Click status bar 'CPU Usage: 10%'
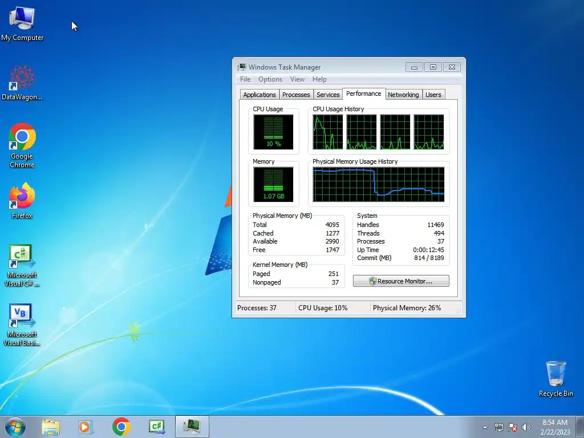The image size is (584, 438). pyautogui.click(x=323, y=308)
